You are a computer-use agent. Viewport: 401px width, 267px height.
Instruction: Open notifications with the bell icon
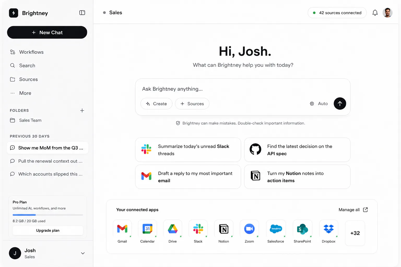[x=375, y=13]
